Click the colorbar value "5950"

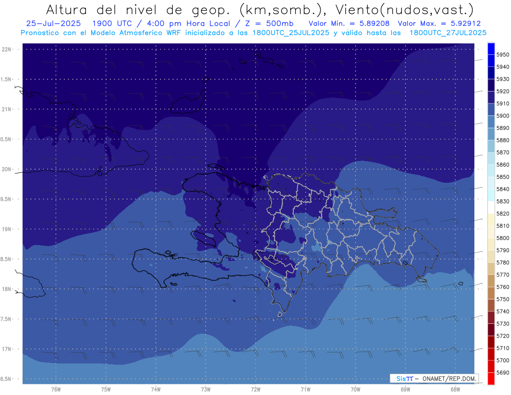tap(502, 55)
